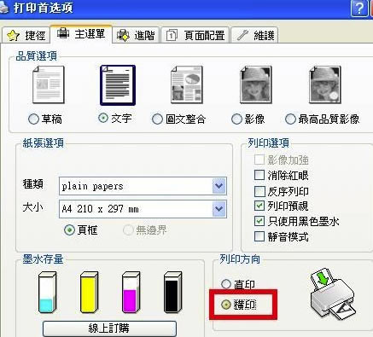The height and width of the screenshot is (337, 373).
Task: Select the 草稿 draft quality page icon
Action: point(49,84)
